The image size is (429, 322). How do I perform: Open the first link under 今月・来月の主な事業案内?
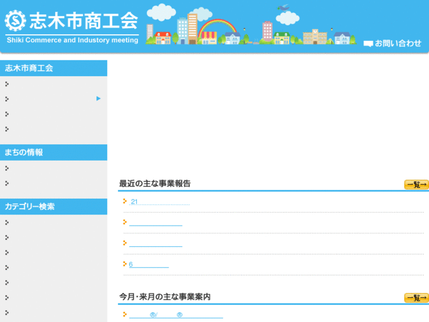pos(176,315)
